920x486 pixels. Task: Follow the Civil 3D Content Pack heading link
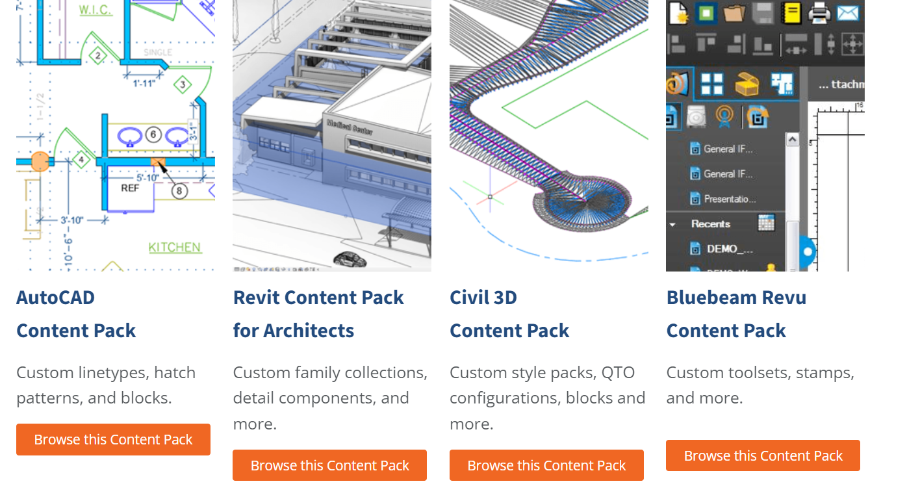(509, 314)
